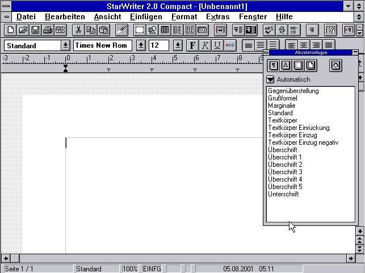Open the help pointer question mark icon

330,30
